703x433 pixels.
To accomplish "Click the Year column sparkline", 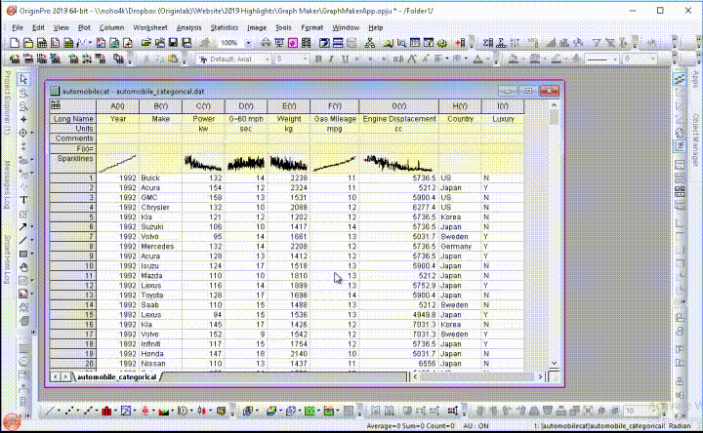I will point(117,164).
